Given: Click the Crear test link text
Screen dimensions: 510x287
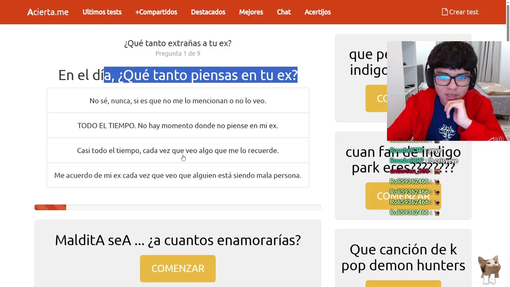Looking at the screenshot, I should click(x=464, y=12).
